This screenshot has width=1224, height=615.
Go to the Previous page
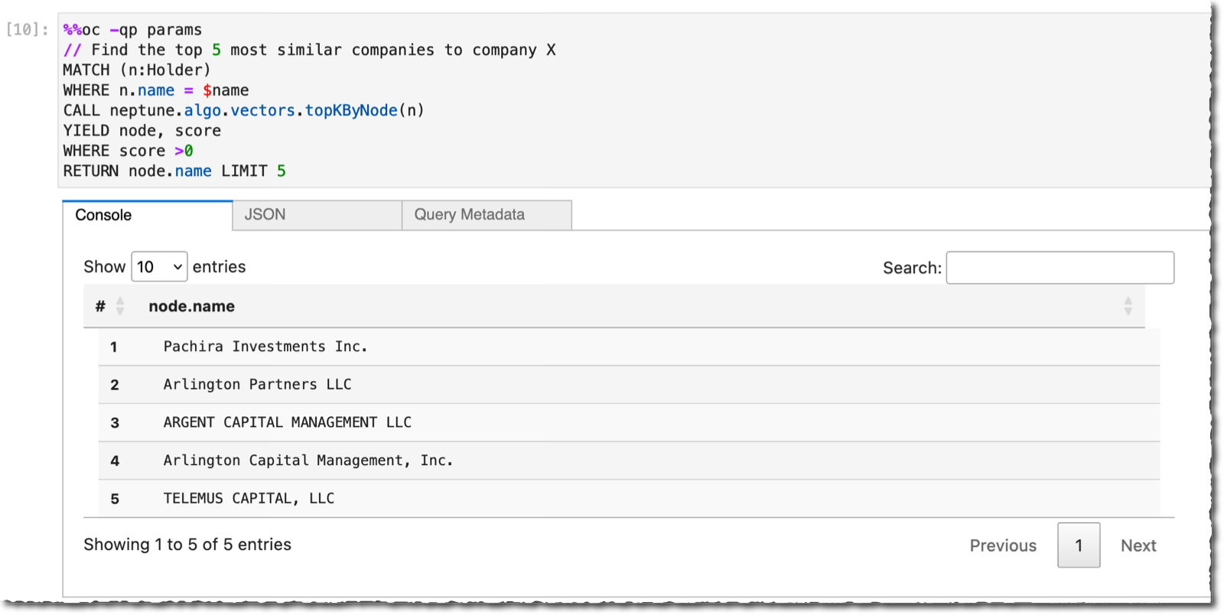pos(1003,545)
